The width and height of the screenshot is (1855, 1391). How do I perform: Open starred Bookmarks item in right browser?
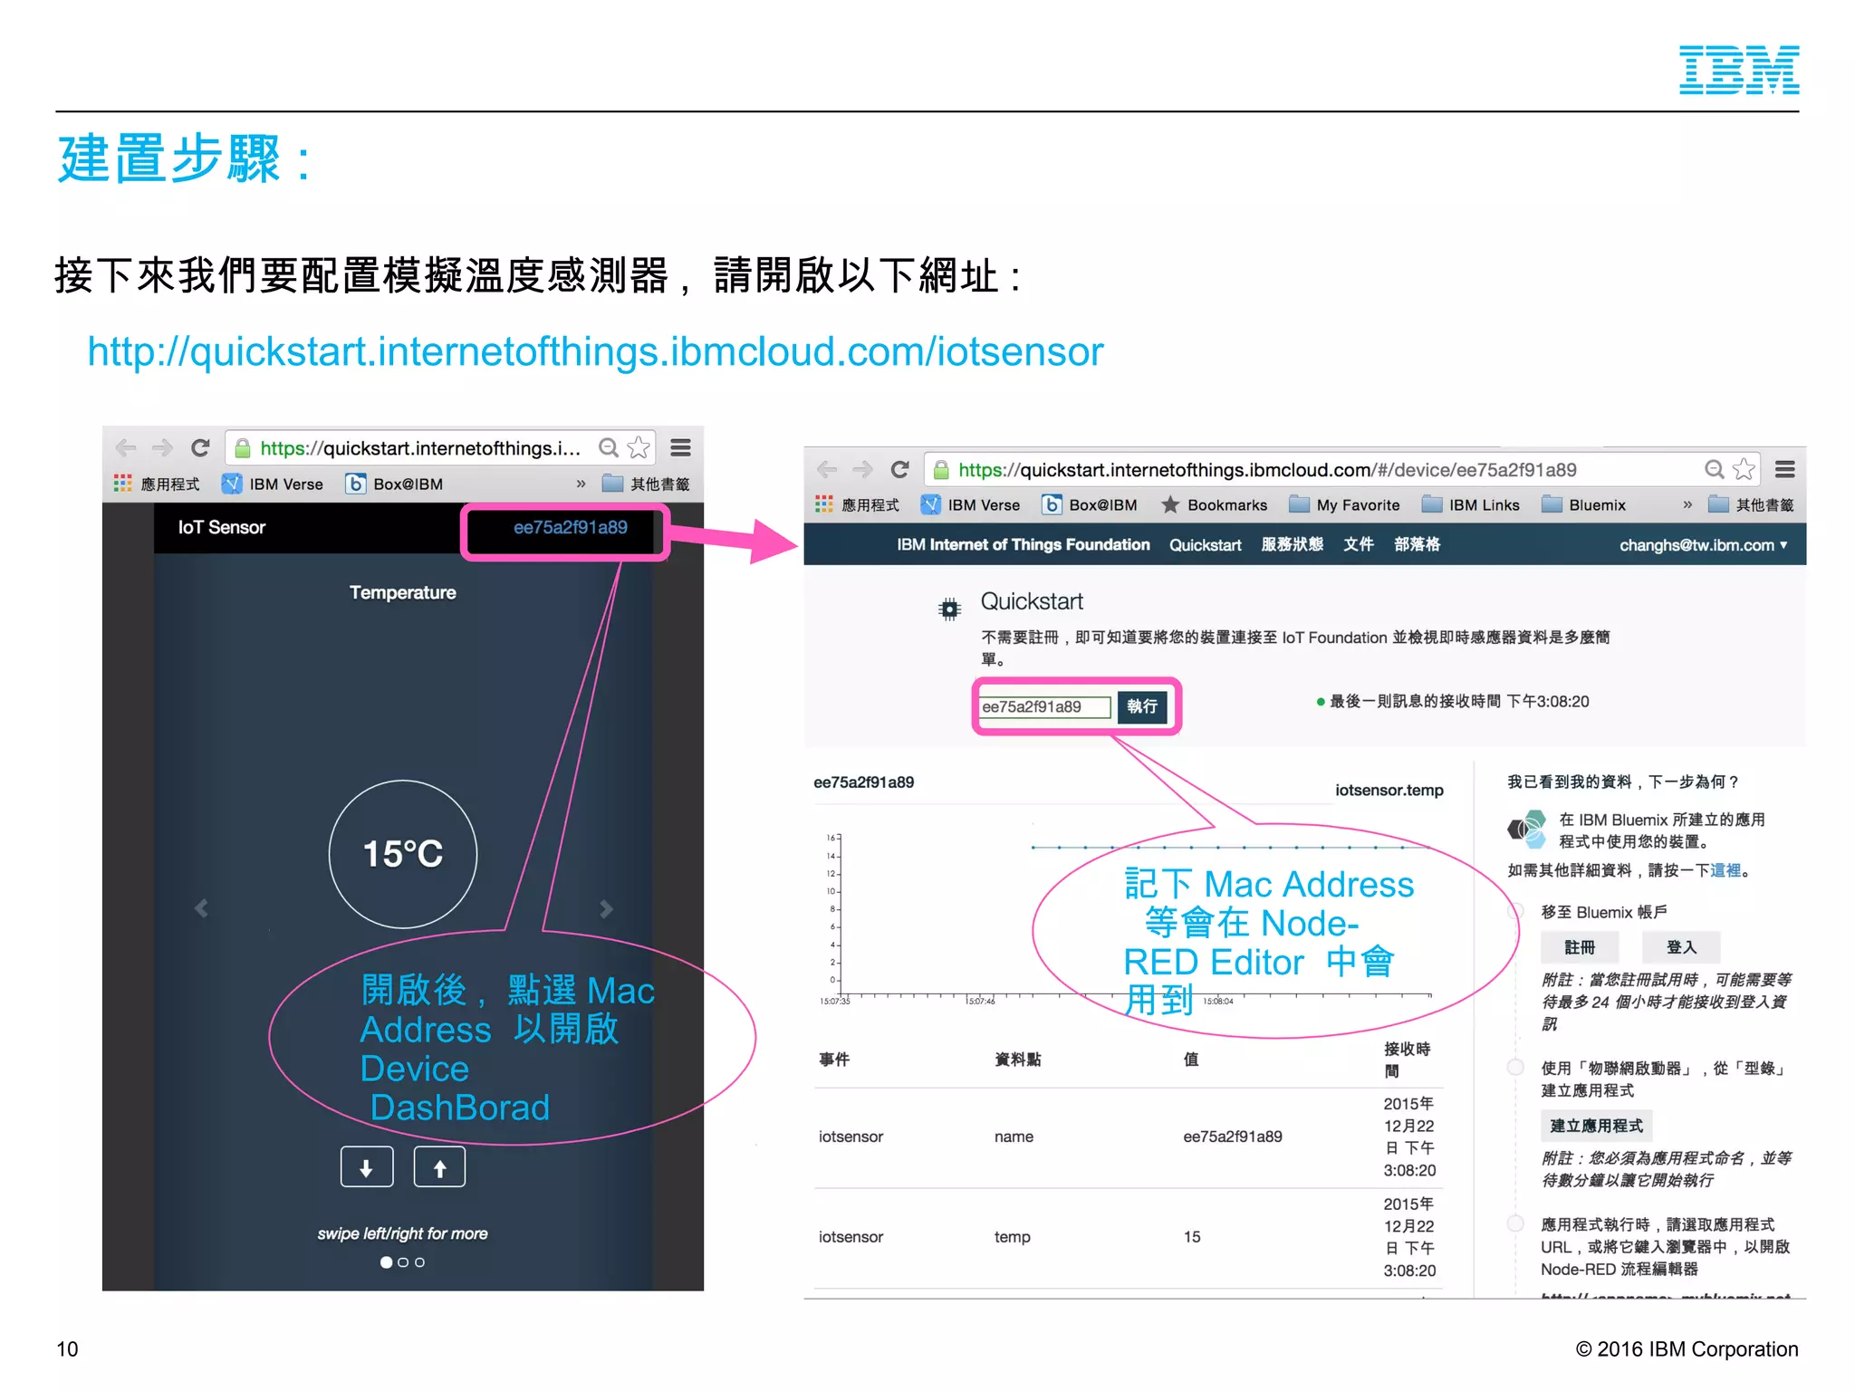coord(1214,504)
